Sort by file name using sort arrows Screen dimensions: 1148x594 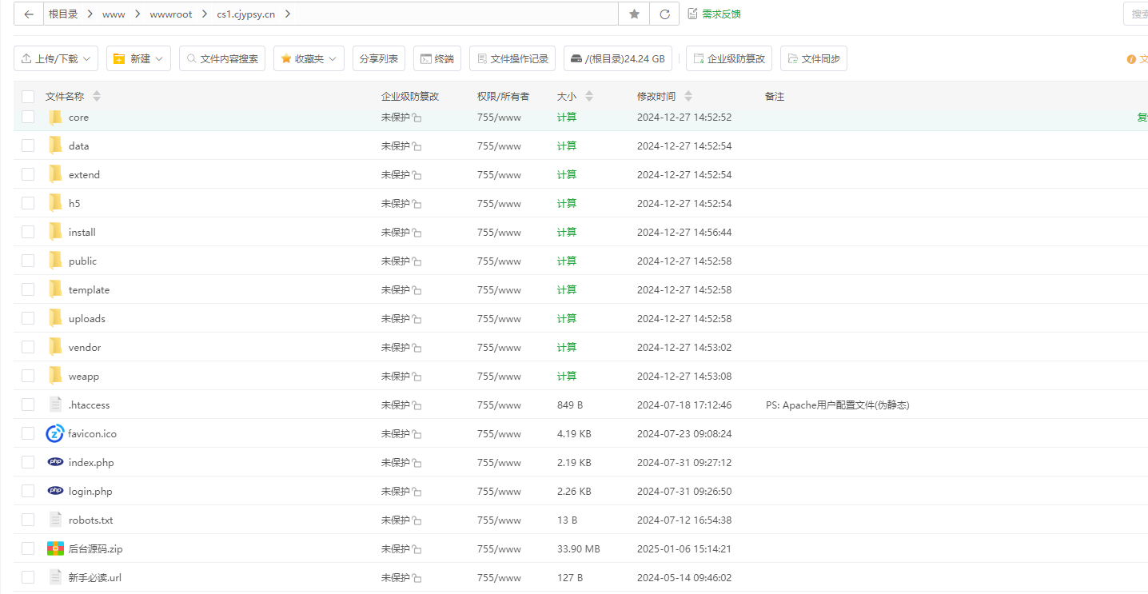point(97,96)
